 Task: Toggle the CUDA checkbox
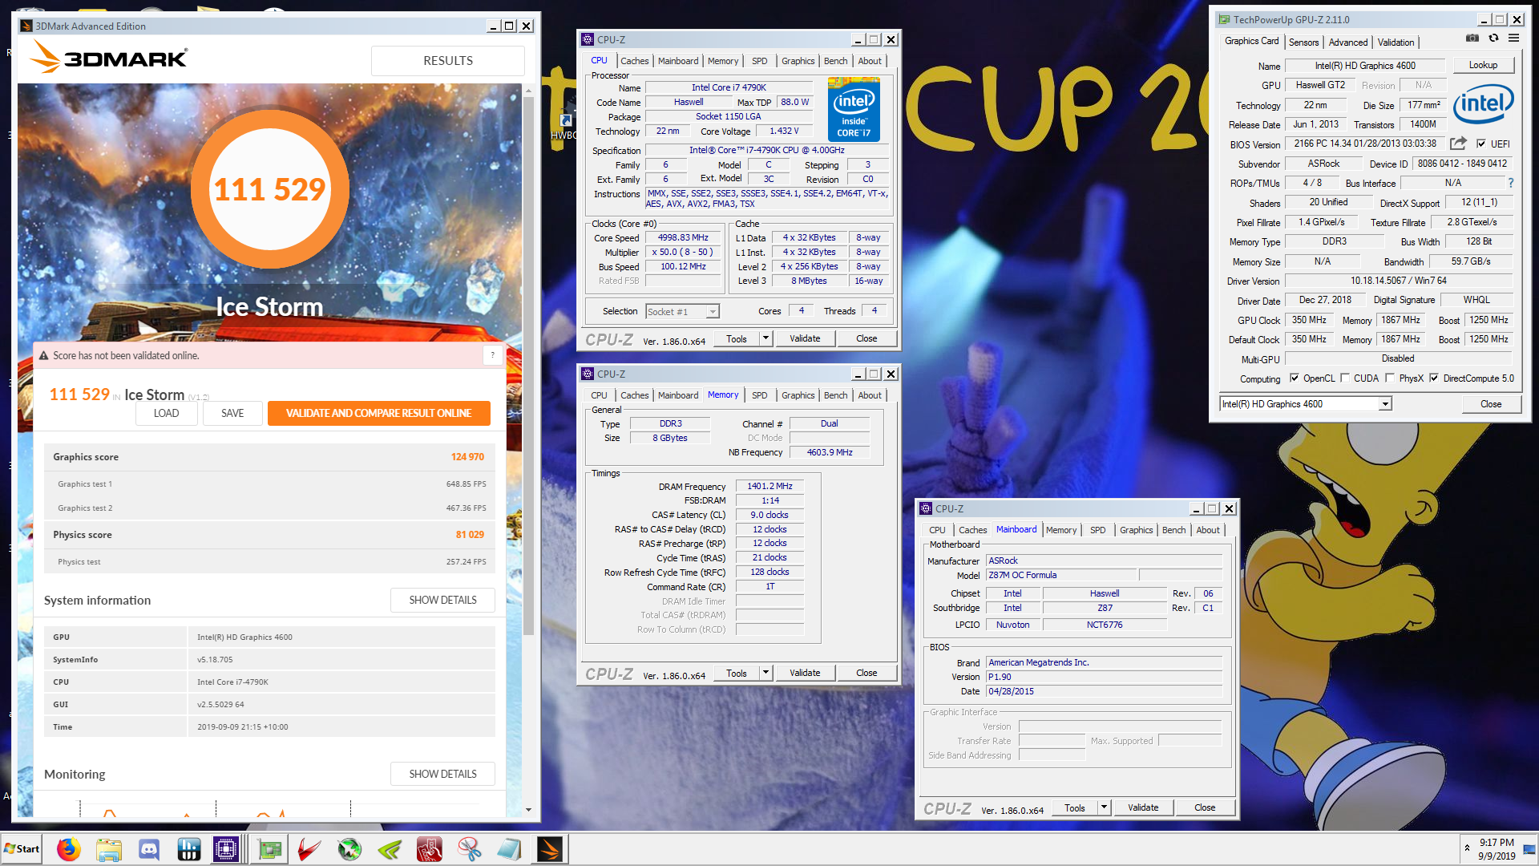tap(1345, 378)
